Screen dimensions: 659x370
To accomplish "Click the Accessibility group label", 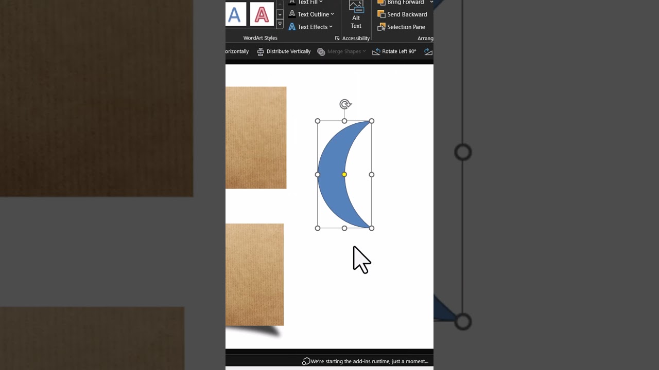I will point(356,39).
